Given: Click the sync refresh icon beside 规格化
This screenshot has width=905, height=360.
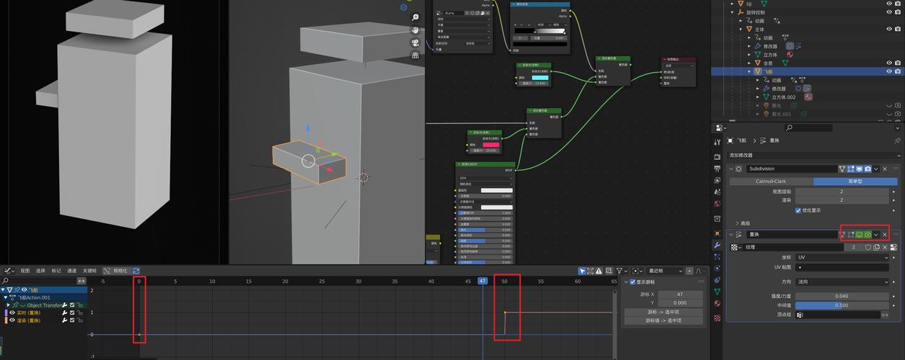Looking at the screenshot, I should (x=136, y=271).
